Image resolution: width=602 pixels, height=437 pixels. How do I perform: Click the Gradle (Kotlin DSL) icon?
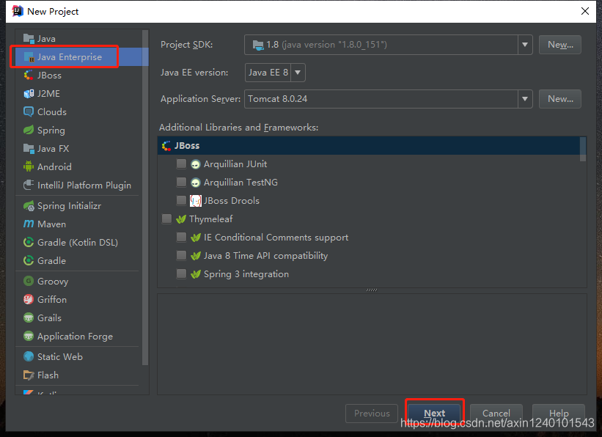[29, 242]
